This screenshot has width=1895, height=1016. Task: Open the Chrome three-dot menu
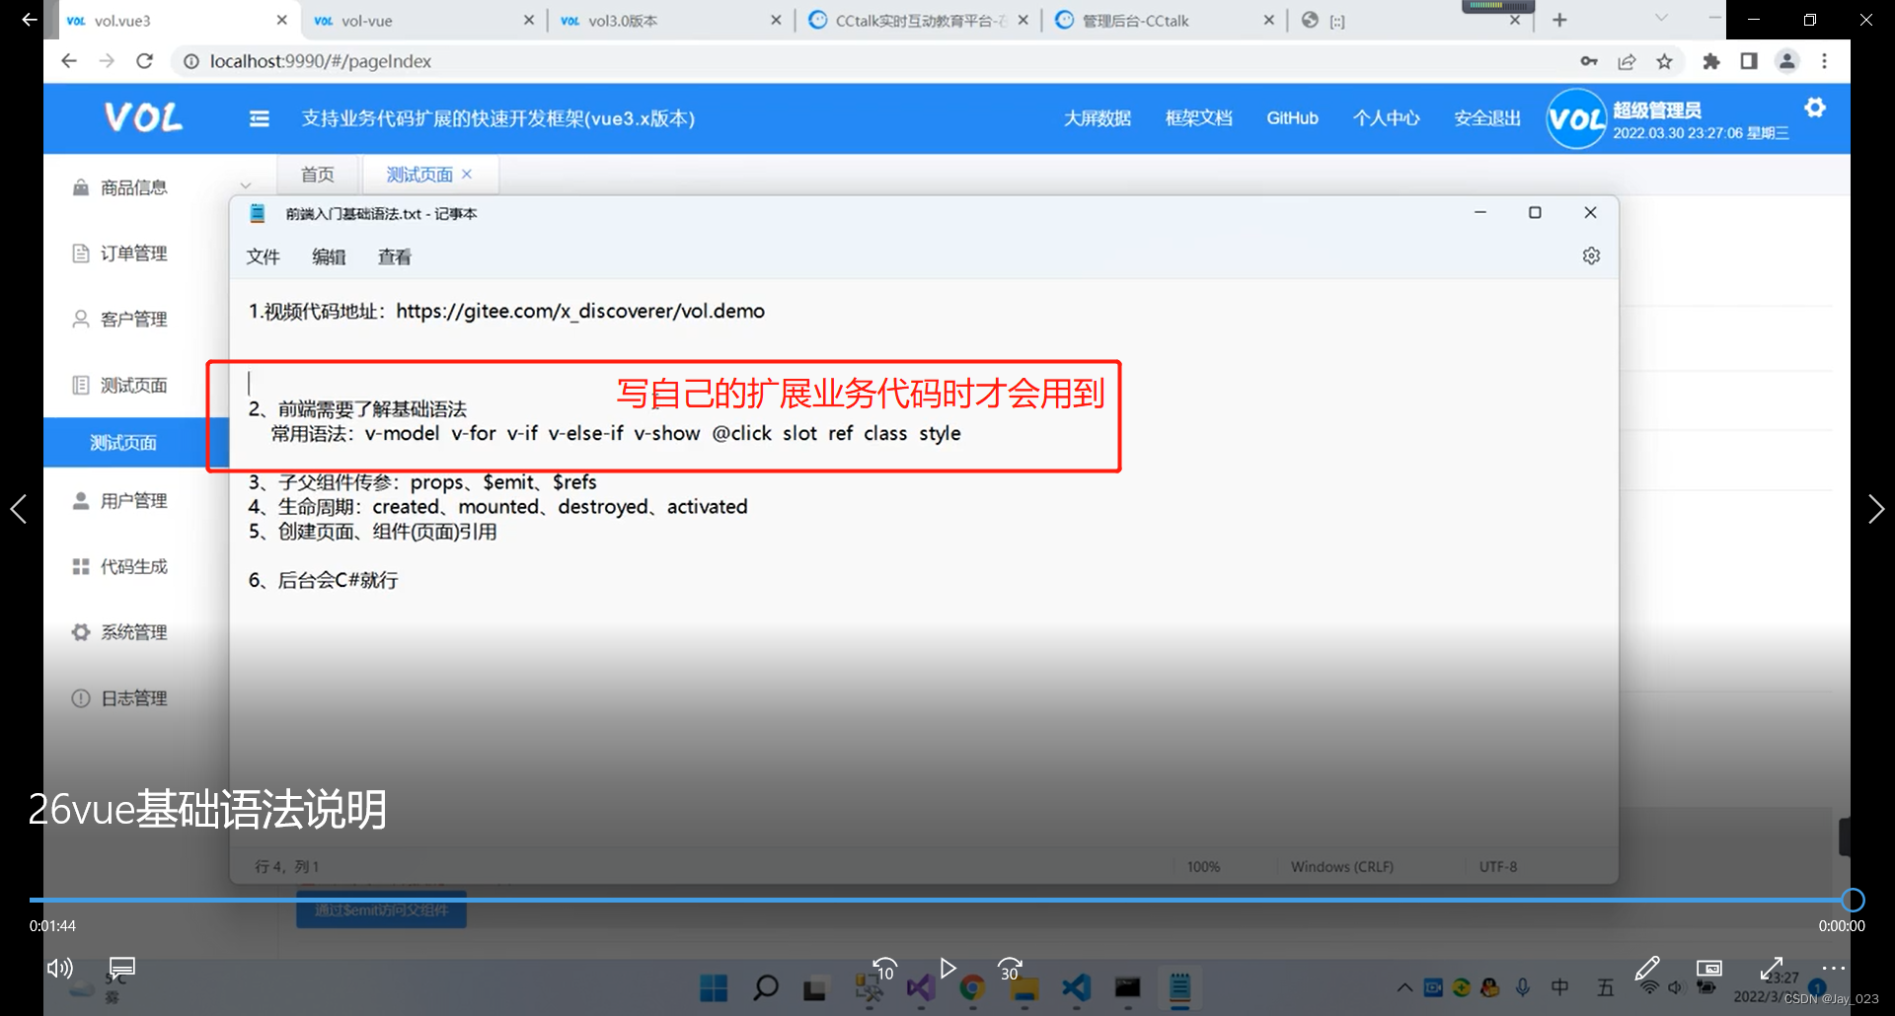tap(1824, 61)
